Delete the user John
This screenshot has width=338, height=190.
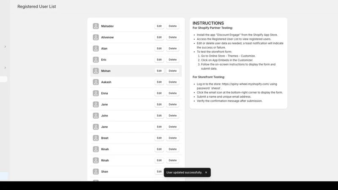pyautogui.click(x=173, y=116)
